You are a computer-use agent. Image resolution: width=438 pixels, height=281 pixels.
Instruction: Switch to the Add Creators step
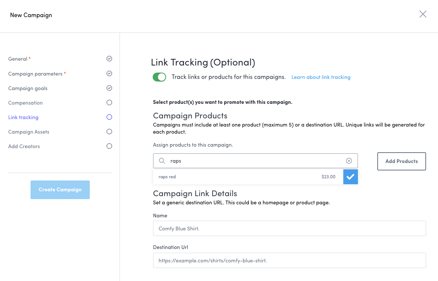(24, 146)
